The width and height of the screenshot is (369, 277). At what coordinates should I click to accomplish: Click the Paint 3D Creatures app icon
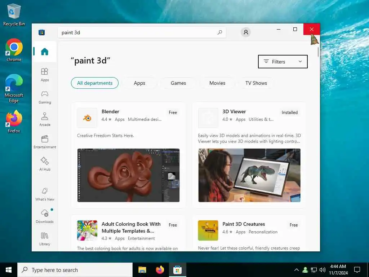208,230
